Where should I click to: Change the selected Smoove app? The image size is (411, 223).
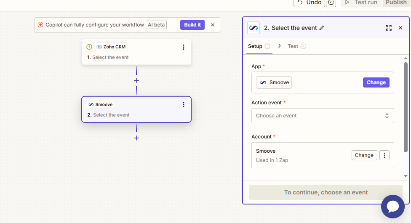point(376,82)
